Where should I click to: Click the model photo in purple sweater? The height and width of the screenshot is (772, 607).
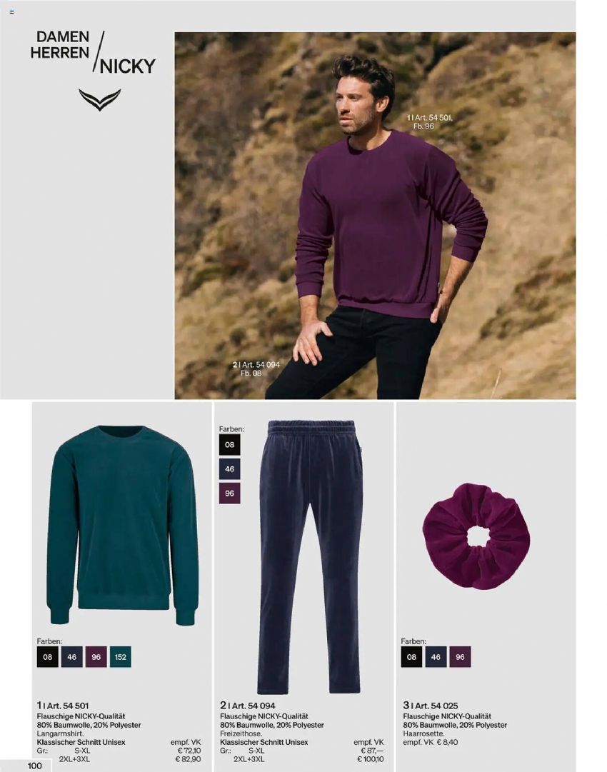click(x=375, y=216)
